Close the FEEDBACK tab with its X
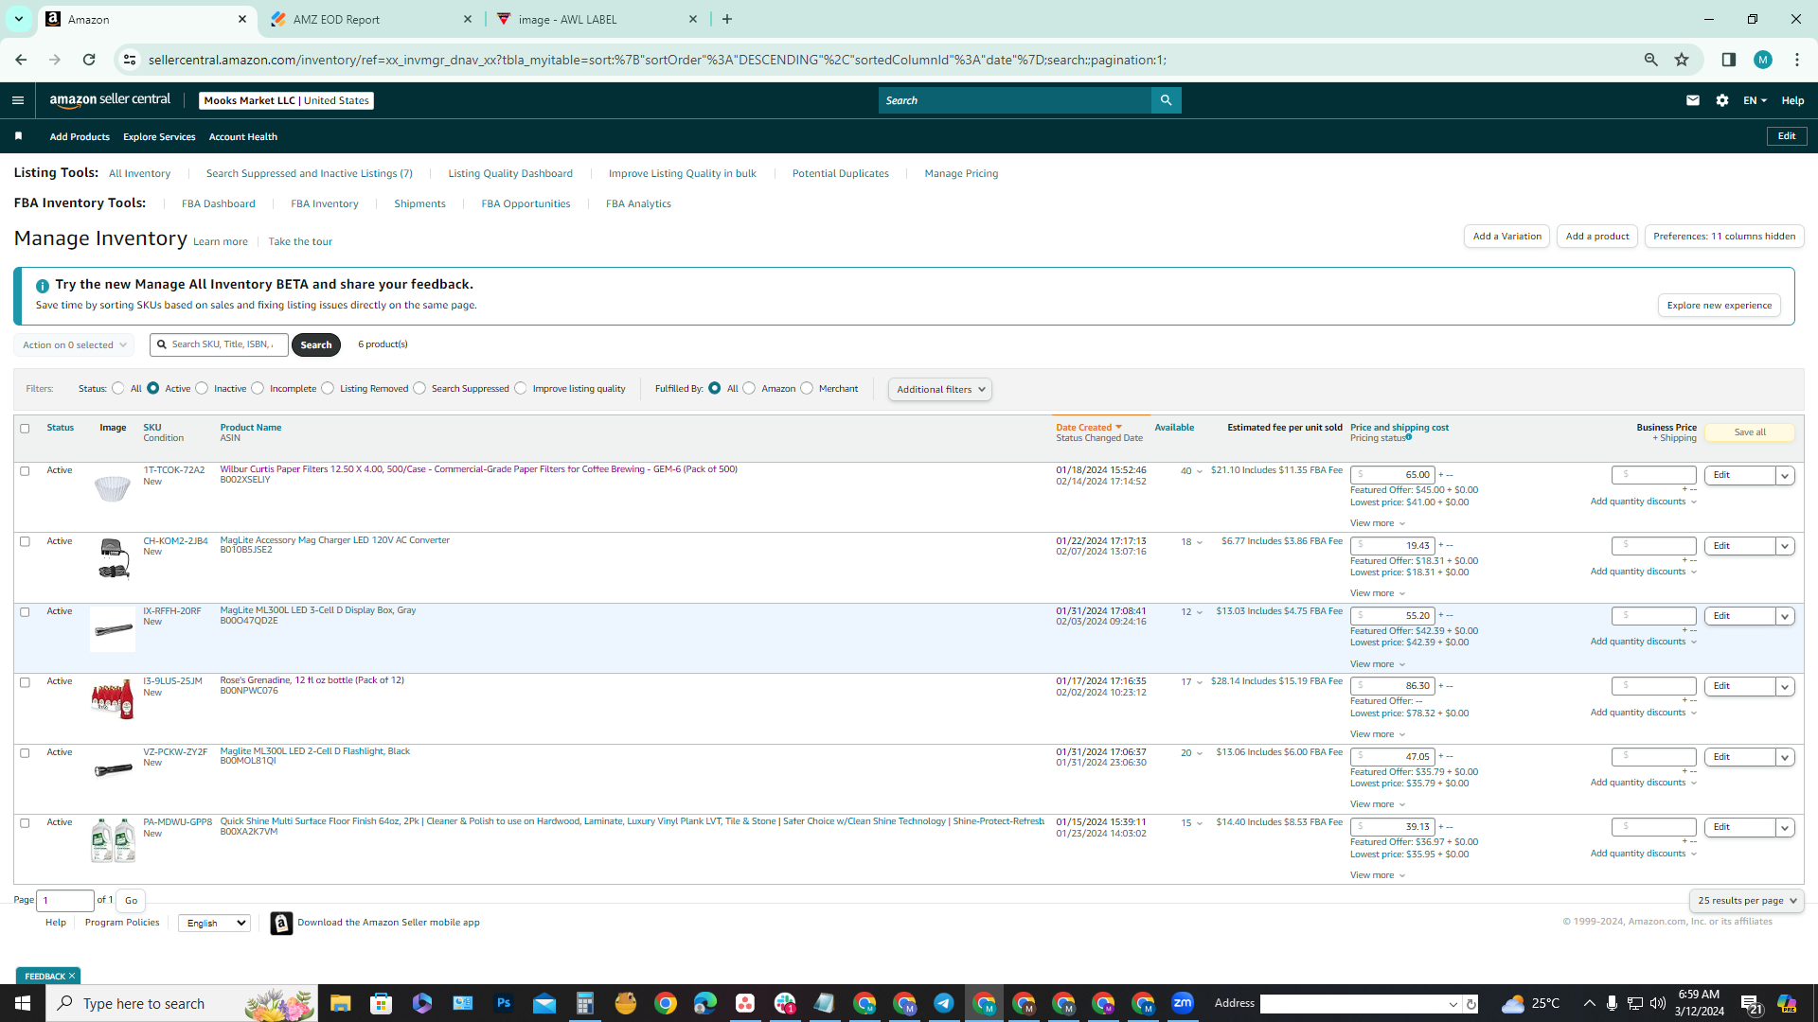1818x1022 pixels. [x=72, y=976]
